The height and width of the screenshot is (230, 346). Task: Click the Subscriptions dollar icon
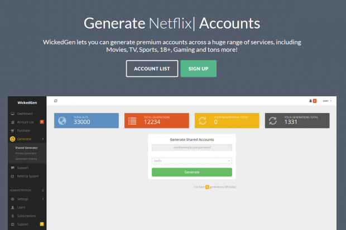(13, 216)
